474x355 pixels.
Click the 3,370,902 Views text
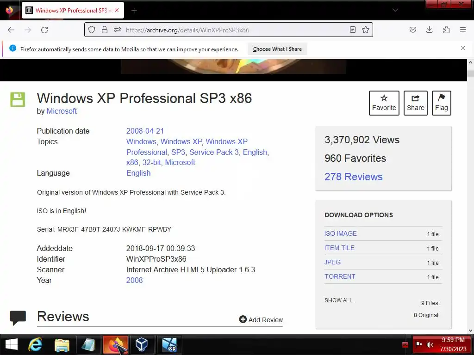point(362,140)
